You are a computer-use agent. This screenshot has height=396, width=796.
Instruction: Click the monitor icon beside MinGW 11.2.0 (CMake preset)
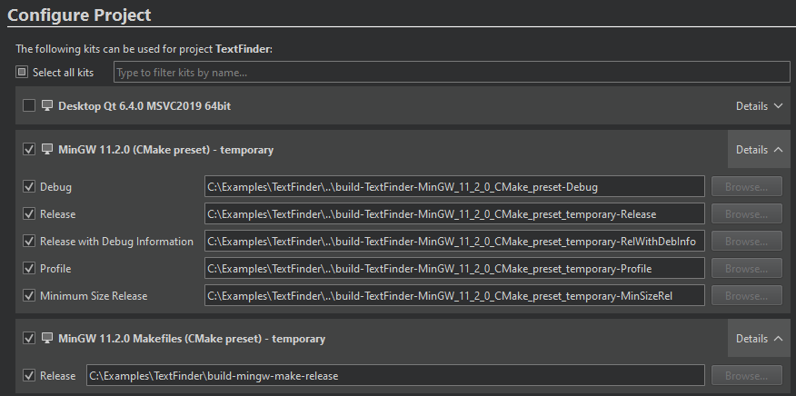pyautogui.click(x=47, y=150)
